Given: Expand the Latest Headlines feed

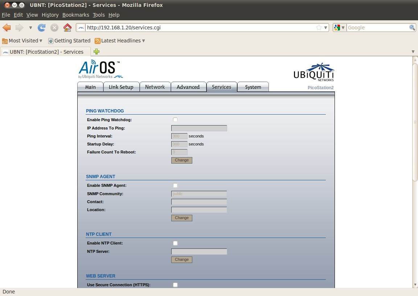Looking at the screenshot, I should (120, 41).
